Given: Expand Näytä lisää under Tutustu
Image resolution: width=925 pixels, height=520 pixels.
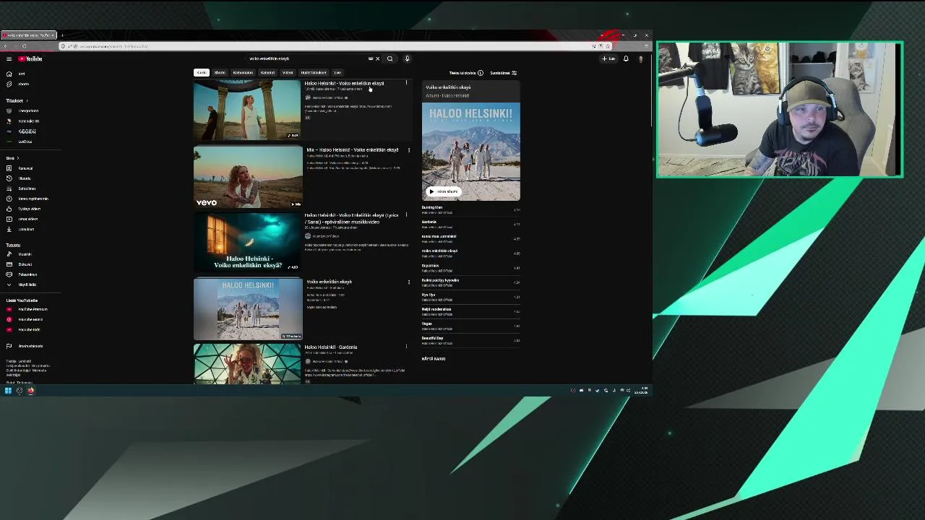Looking at the screenshot, I should click(x=23, y=285).
